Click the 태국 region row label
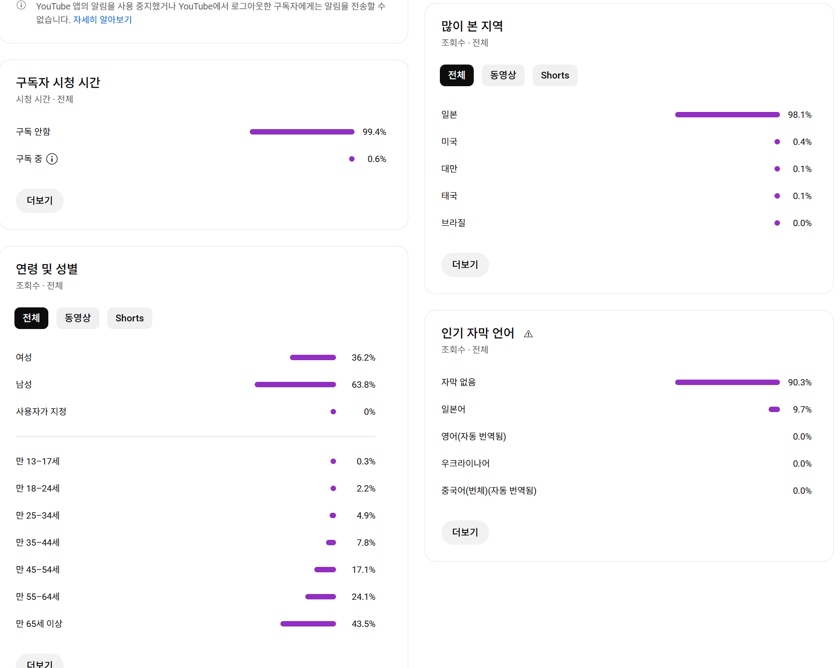This screenshot has width=840, height=668. [449, 196]
